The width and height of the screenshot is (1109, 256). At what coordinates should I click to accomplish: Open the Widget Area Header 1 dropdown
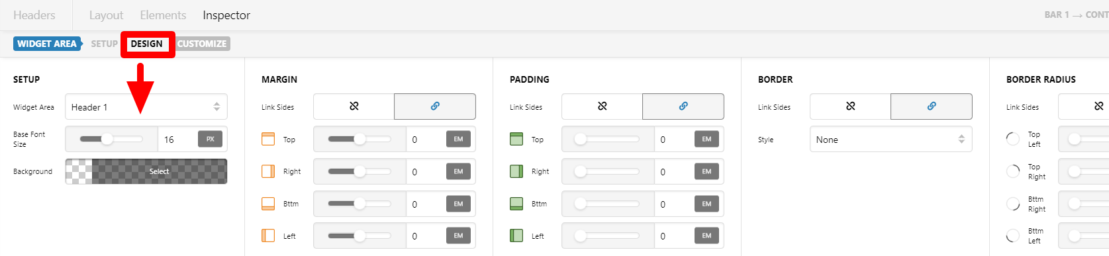coord(146,107)
